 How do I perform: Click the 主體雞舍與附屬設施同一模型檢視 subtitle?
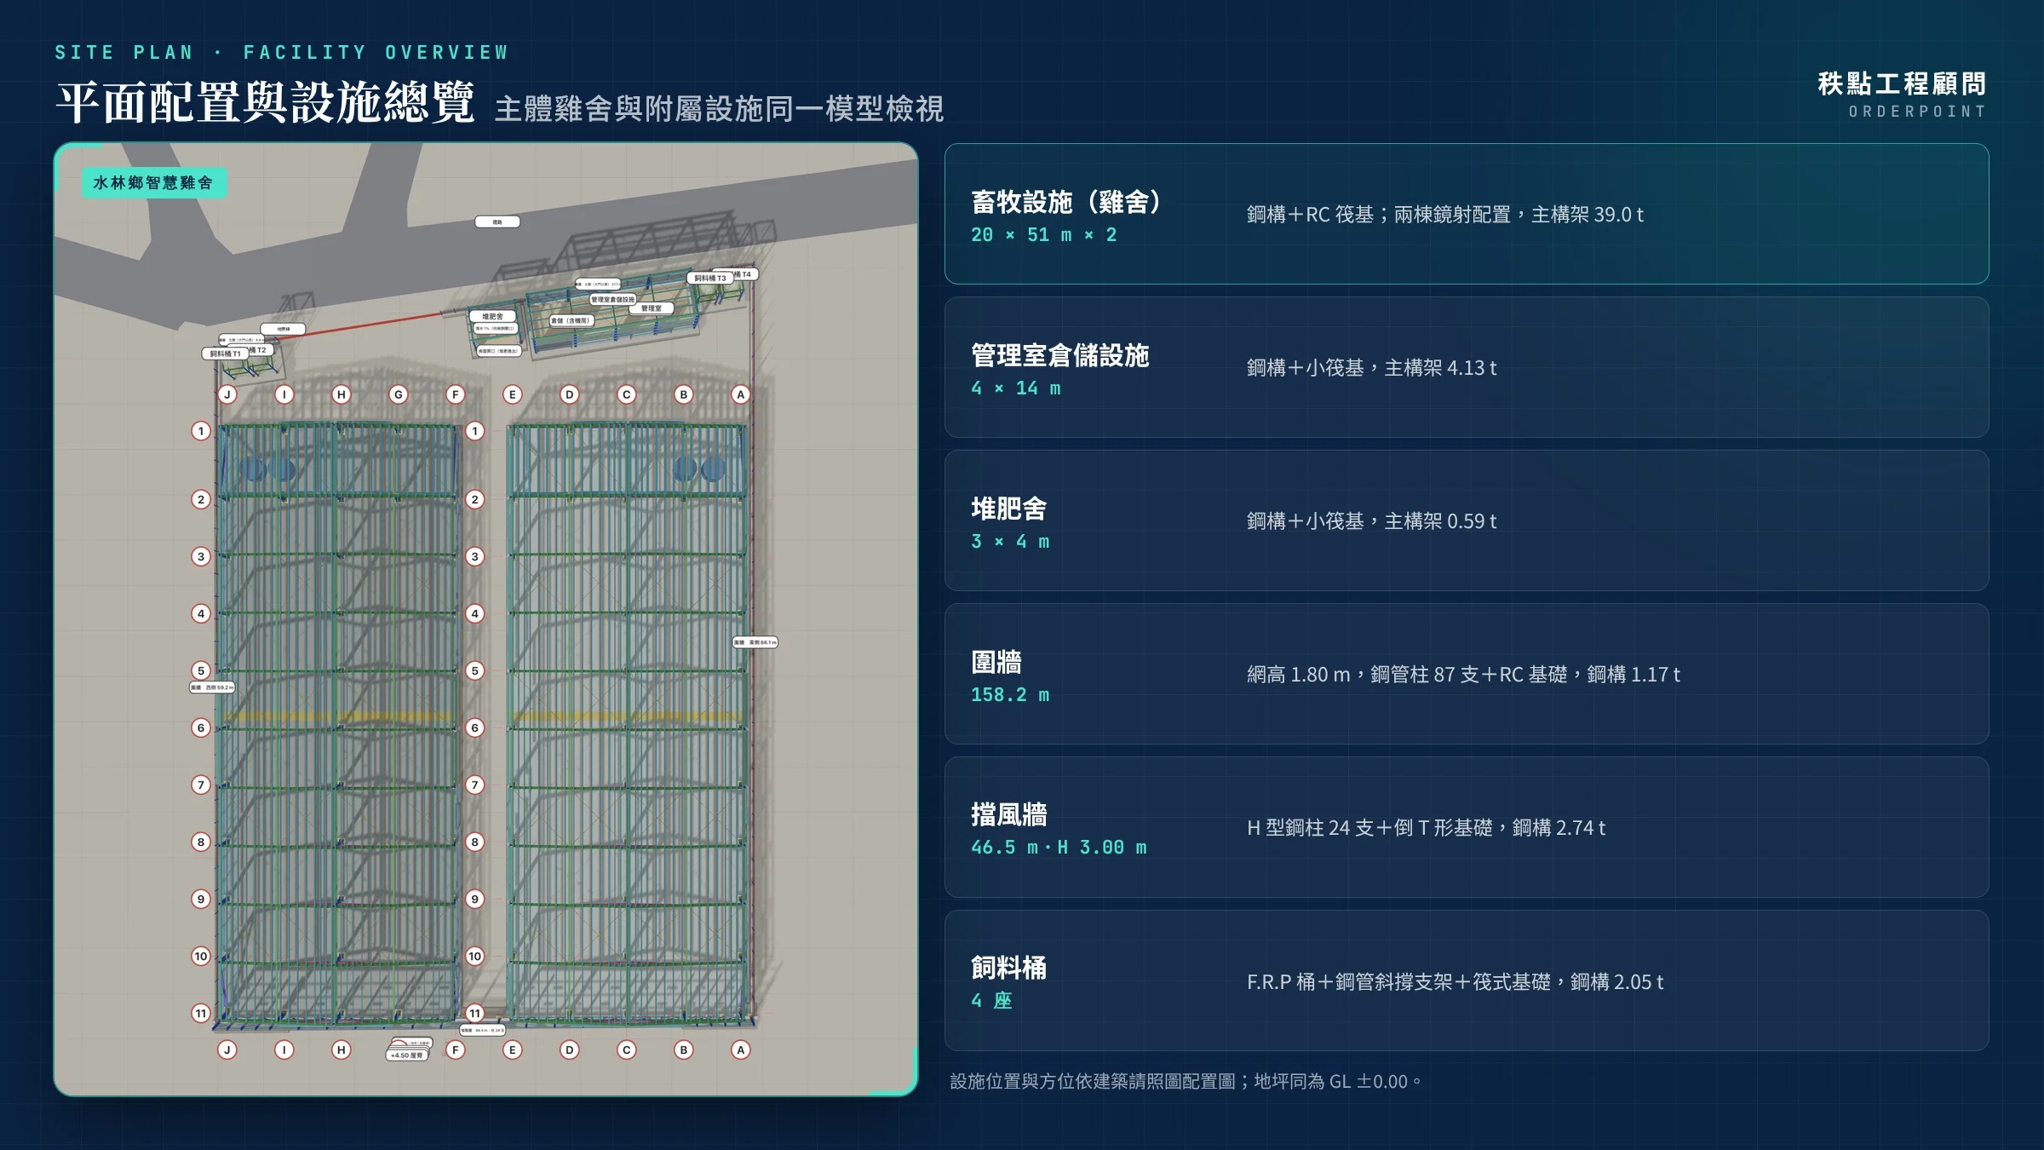pos(719,109)
